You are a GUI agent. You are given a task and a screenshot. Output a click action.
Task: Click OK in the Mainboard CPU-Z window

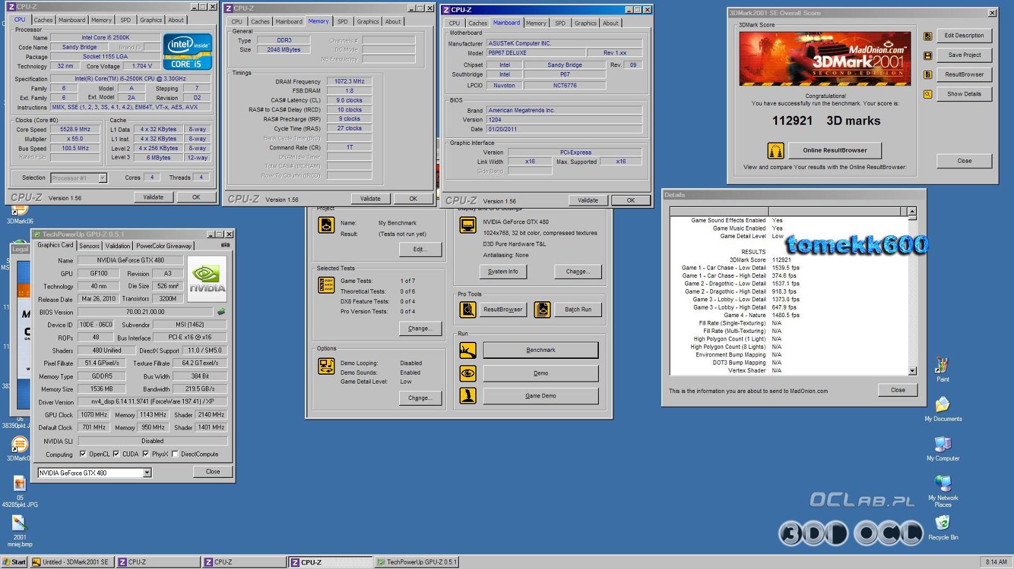coord(631,200)
